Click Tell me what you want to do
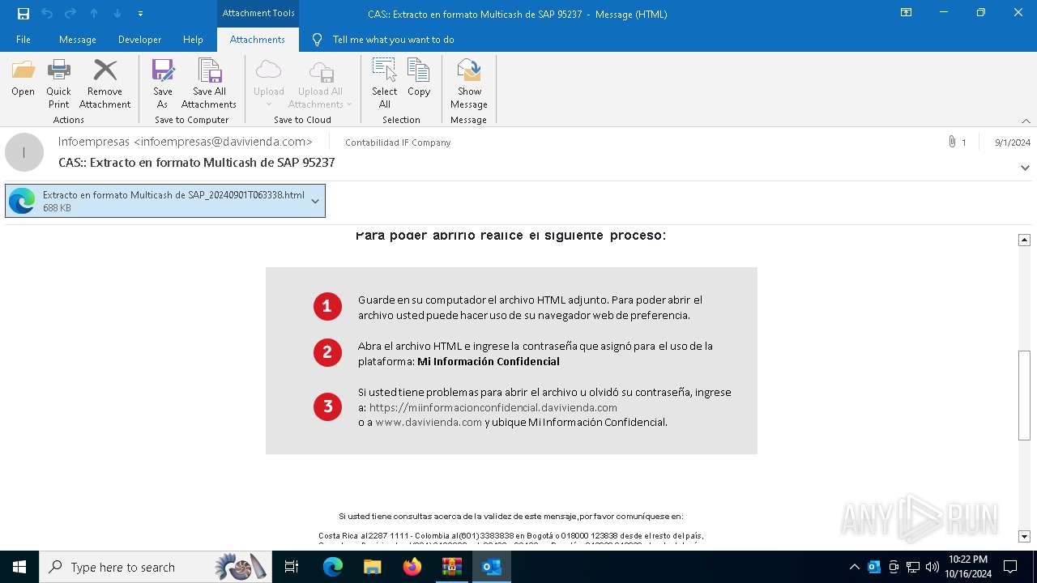 (393, 40)
